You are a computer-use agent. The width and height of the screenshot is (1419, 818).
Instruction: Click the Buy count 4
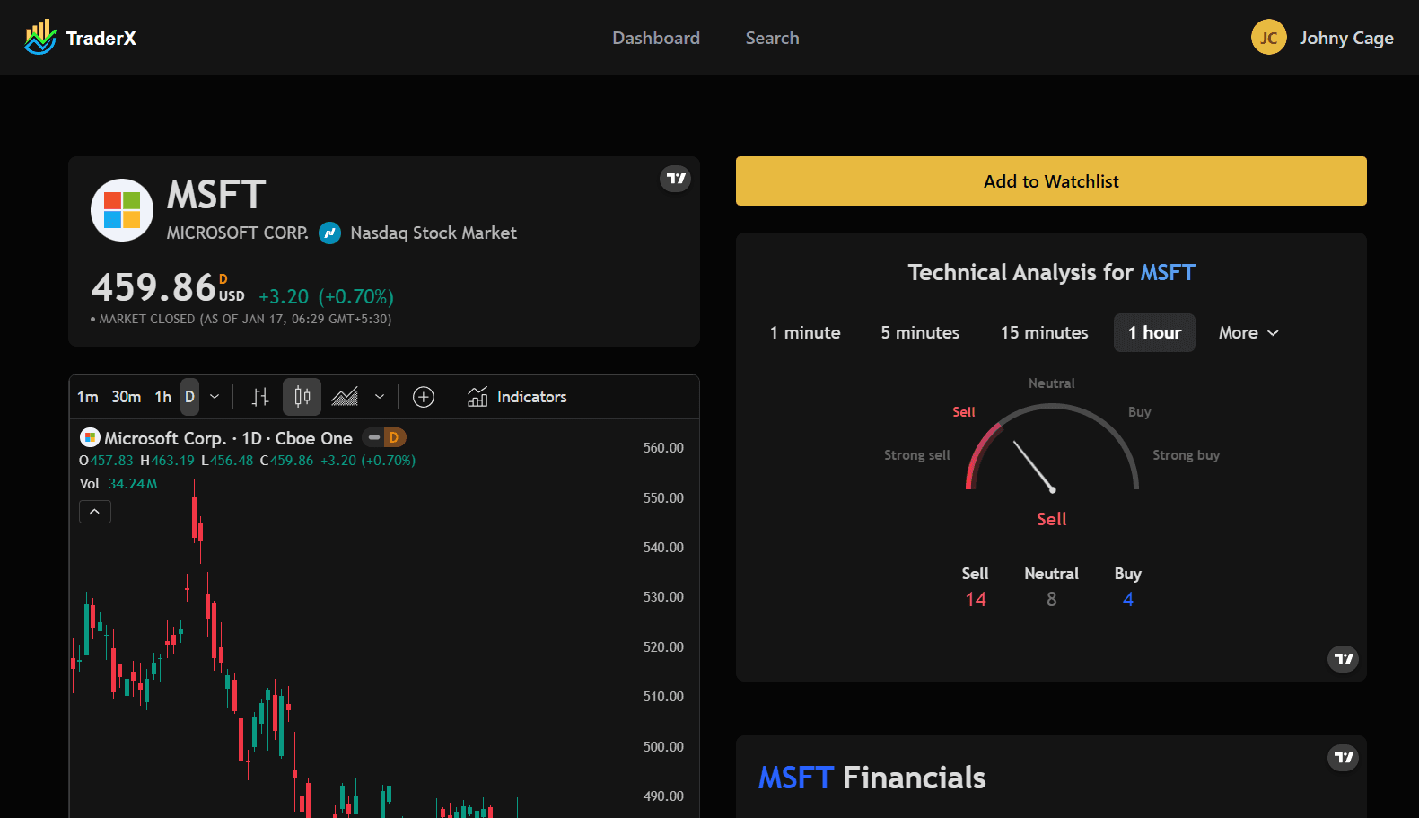(x=1127, y=600)
